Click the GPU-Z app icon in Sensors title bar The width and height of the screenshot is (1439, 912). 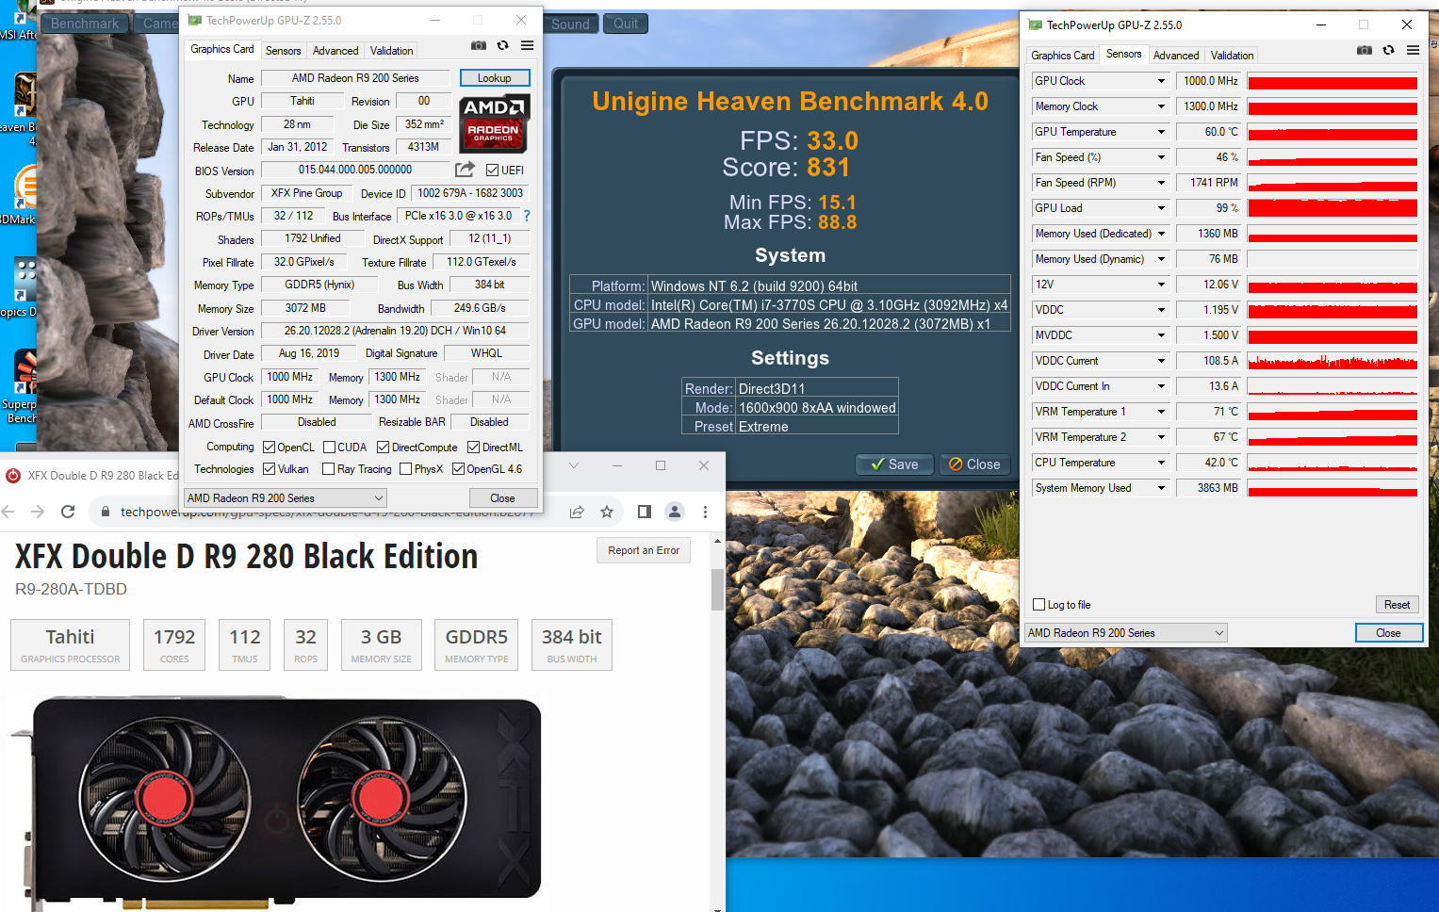(x=1036, y=25)
